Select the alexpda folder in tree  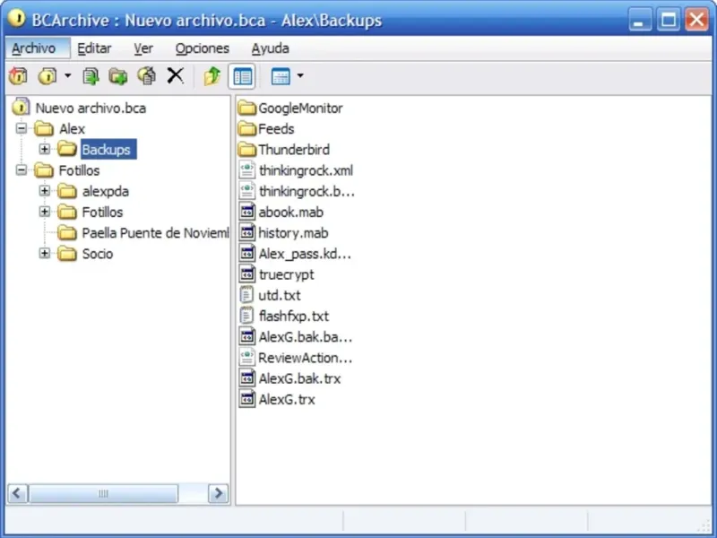click(105, 191)
